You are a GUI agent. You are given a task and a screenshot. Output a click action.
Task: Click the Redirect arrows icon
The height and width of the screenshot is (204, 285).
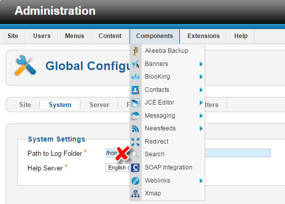click(136, 142)
